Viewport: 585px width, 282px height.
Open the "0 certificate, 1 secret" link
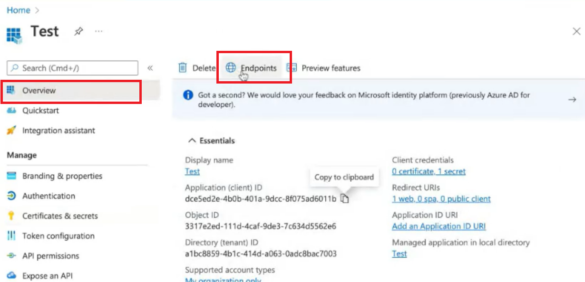pyautogui.click(x=429, y=171)
